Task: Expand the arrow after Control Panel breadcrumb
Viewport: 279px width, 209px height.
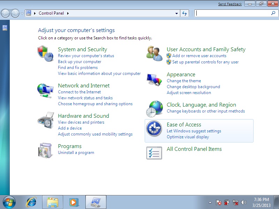Action: click(68, 13)
